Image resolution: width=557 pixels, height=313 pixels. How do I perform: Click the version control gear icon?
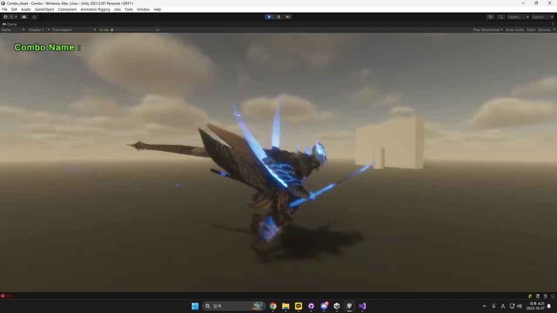pos(34,17)
